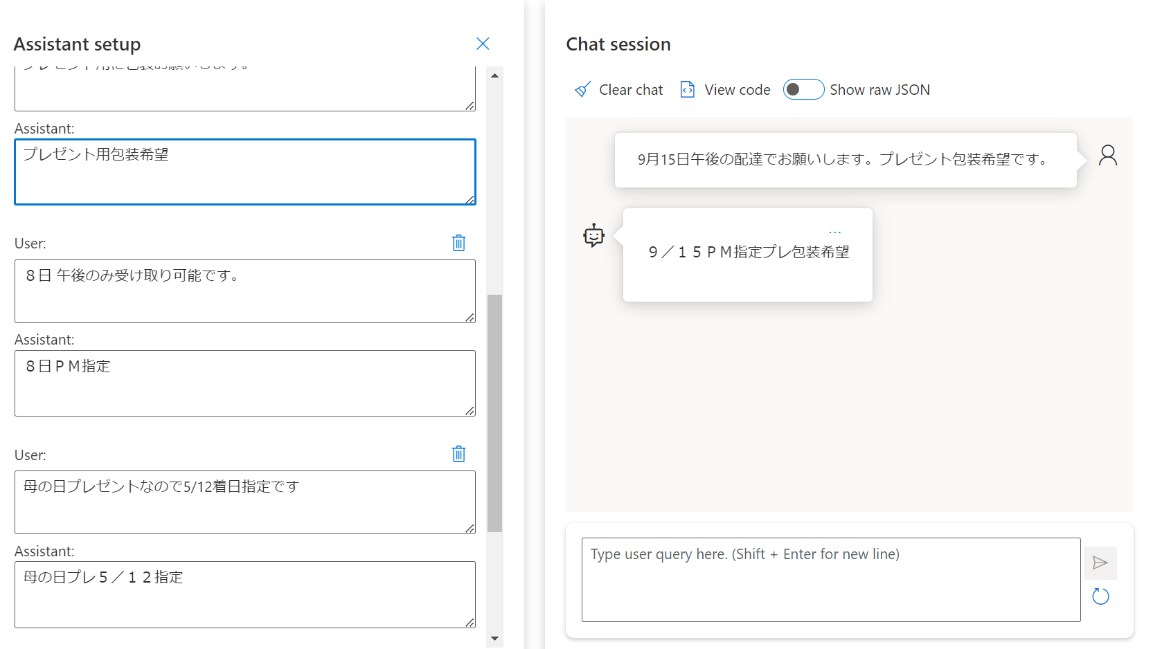1153x649 pixels.
Task: Click the View code label
Action: pyautogui.click(x=737, y=89)
